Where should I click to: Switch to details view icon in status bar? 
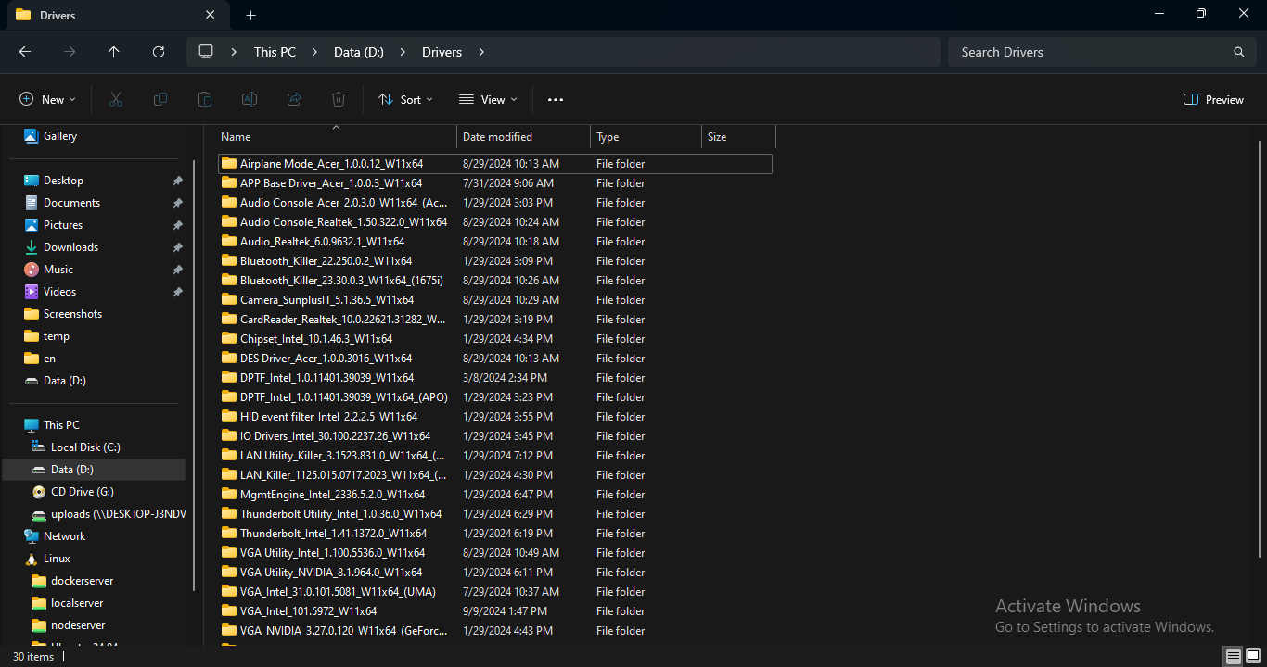point(1233,657)
